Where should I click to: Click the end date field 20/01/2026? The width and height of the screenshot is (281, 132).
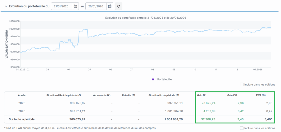(96, 6)
